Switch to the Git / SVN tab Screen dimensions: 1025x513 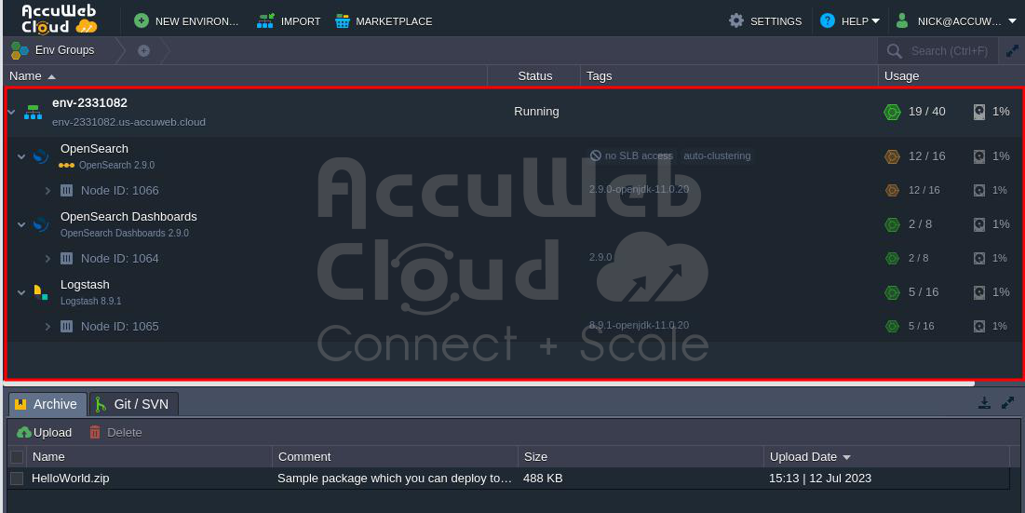click(x=136, y=404)
